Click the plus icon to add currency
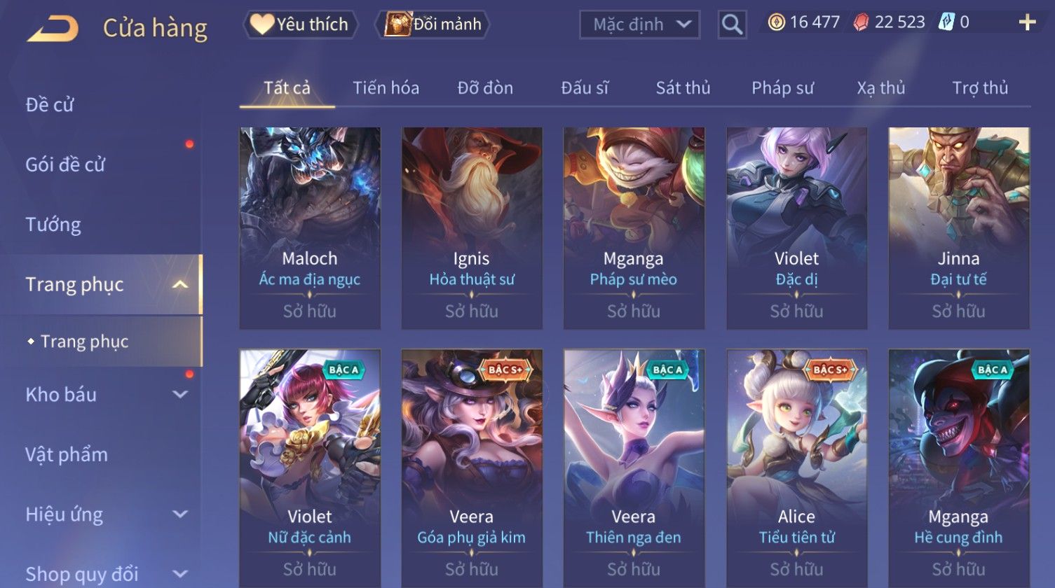This screenshot has height=588, width=1055. [x=1027, y=23]
